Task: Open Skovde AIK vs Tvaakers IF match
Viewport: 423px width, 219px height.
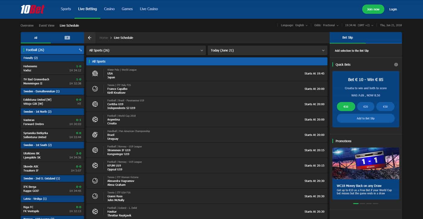Action: coord(52,168)
